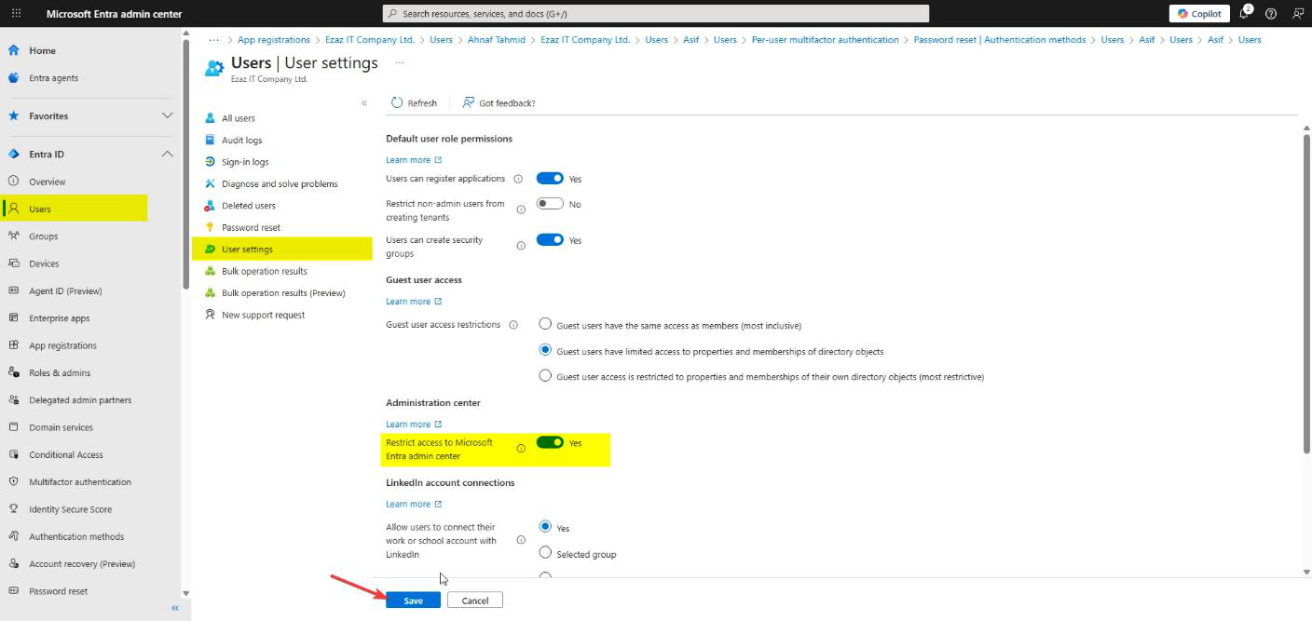Click Got feedback? in the toolbar

[499, 103]
